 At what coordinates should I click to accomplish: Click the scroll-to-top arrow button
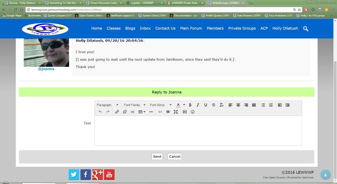click(325, 174)
